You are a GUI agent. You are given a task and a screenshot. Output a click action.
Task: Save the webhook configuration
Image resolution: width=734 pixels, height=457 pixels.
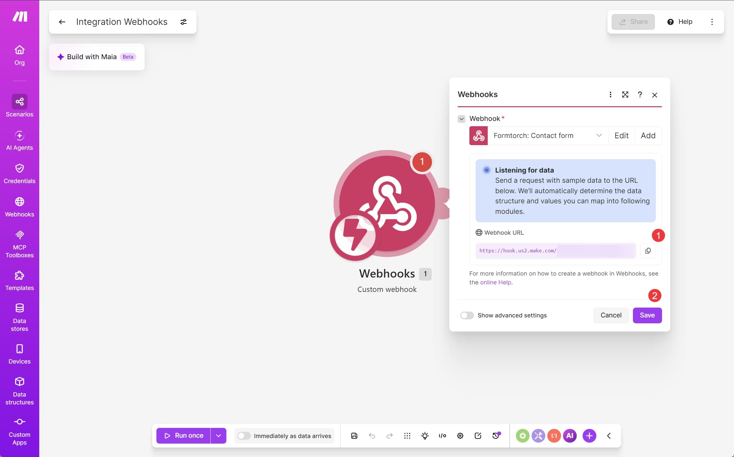(x=647, y=315)
